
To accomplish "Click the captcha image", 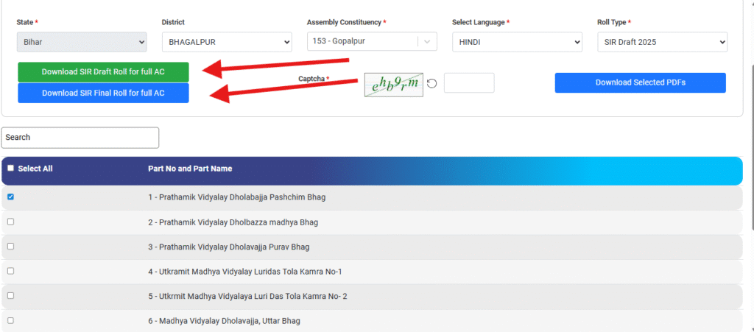I will [x=393, y=84].
